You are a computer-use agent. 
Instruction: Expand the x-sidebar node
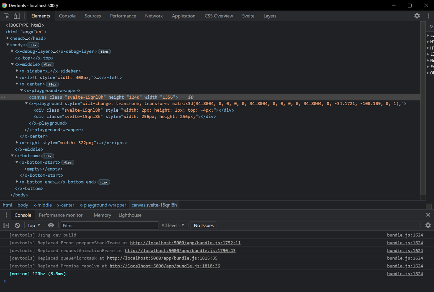pyautogui.click(x=17, y=71)
